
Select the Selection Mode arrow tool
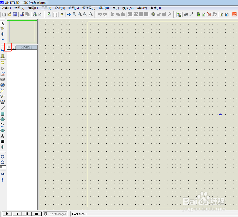pyautogui.click(x=3, y=23)
